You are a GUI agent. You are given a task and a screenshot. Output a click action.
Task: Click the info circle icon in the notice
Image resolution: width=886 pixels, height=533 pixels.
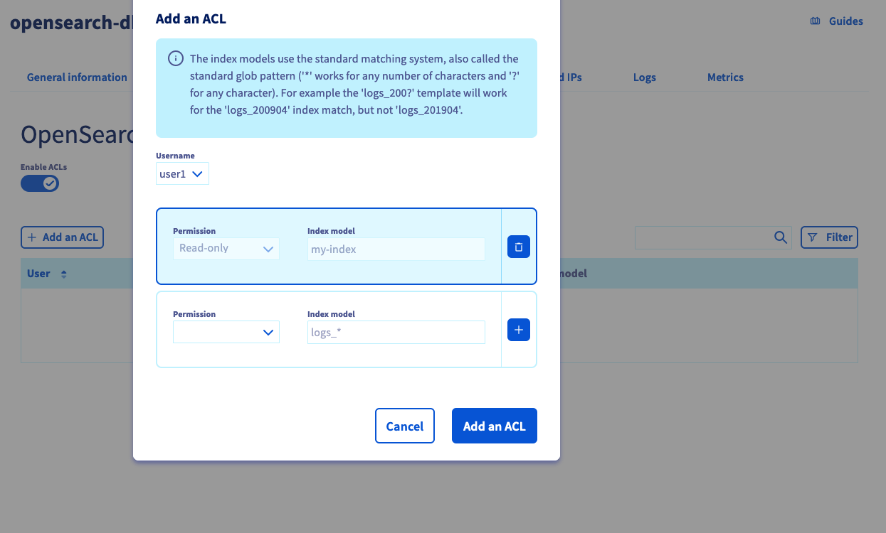tap(175, 58)
